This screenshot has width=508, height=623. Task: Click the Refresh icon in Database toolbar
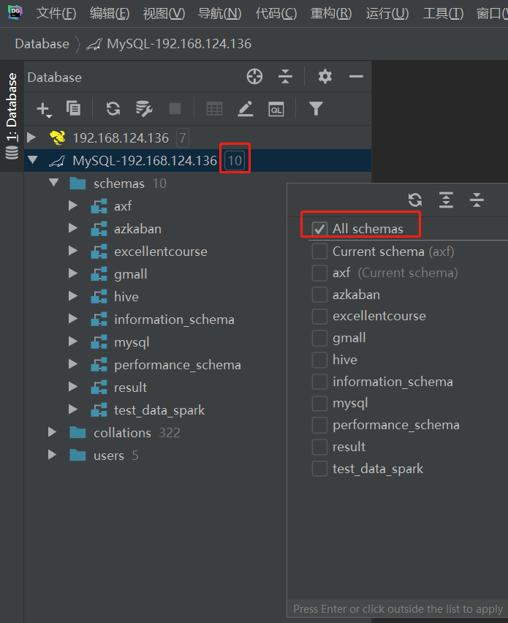[113, 108]
